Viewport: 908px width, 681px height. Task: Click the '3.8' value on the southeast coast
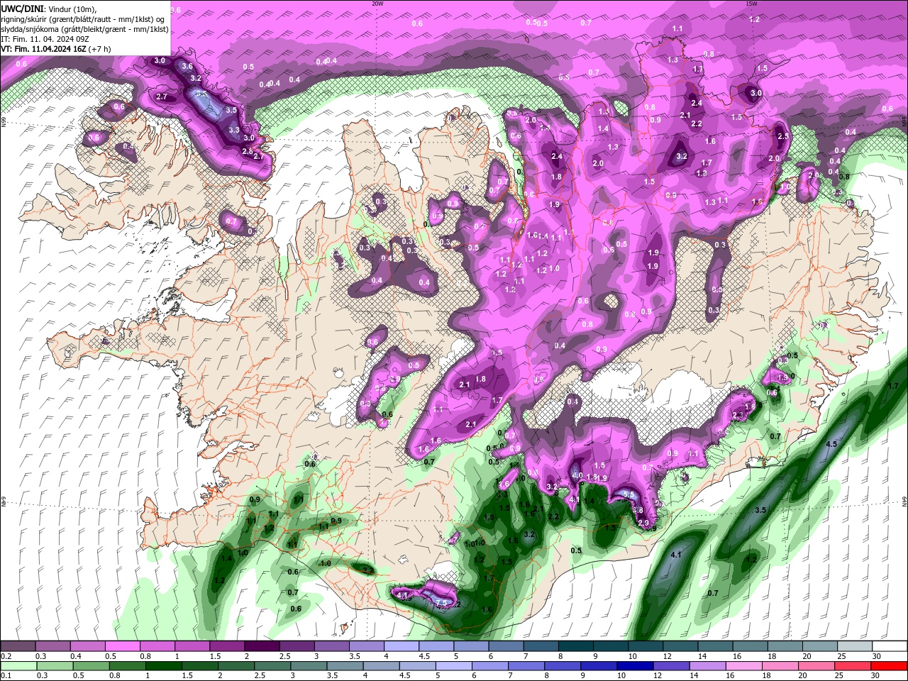[638, 510]
